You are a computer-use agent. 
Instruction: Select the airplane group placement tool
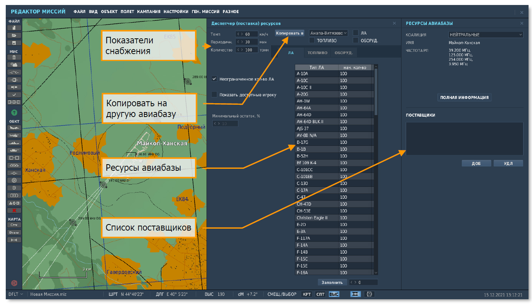click(14, 128)
